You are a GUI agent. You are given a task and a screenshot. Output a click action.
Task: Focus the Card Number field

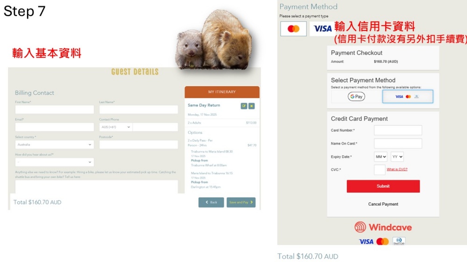click(398, 130)
